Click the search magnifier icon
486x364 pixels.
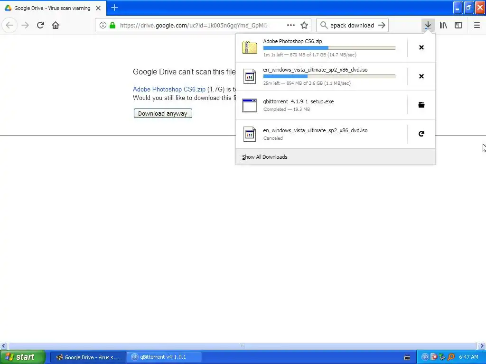coord(324,25)
